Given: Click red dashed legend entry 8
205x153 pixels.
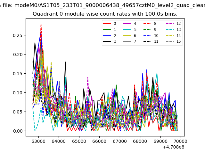Looking at the screenshot, I should [x=150, y=24].
